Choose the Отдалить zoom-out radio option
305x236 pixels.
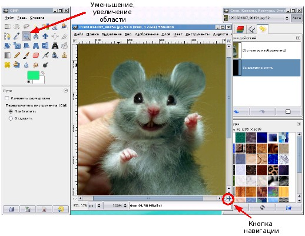(x=11, y=118)
